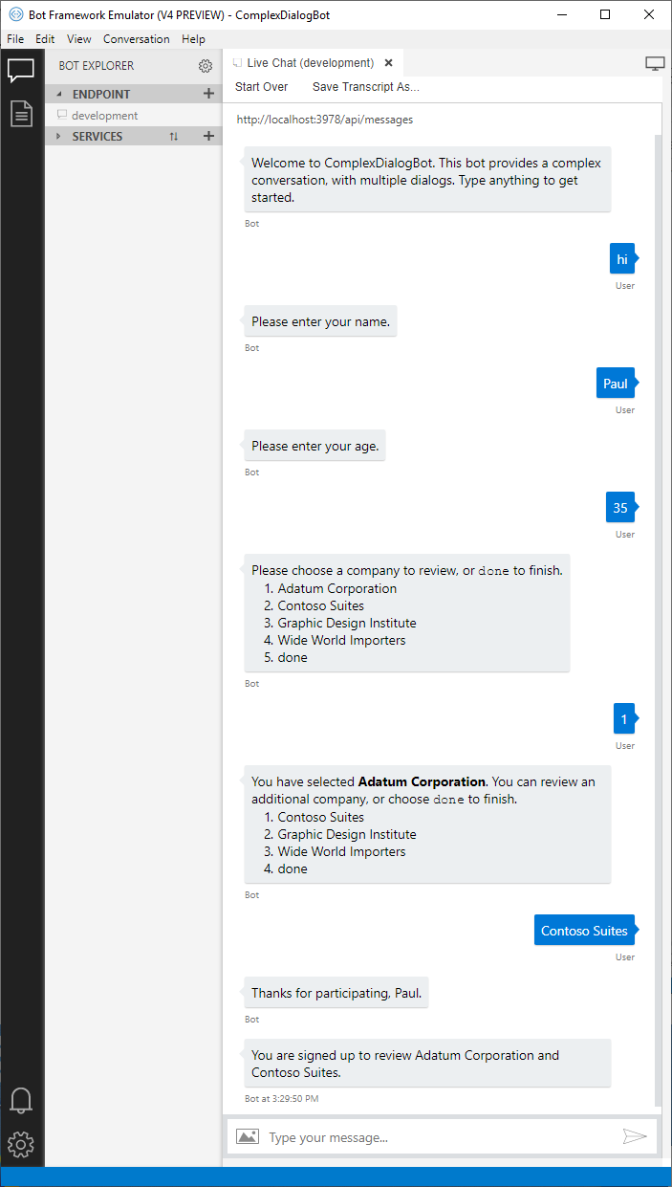The image size is (672, 1187).
Task: Open the View menu
Action: (x=79, y=39)
